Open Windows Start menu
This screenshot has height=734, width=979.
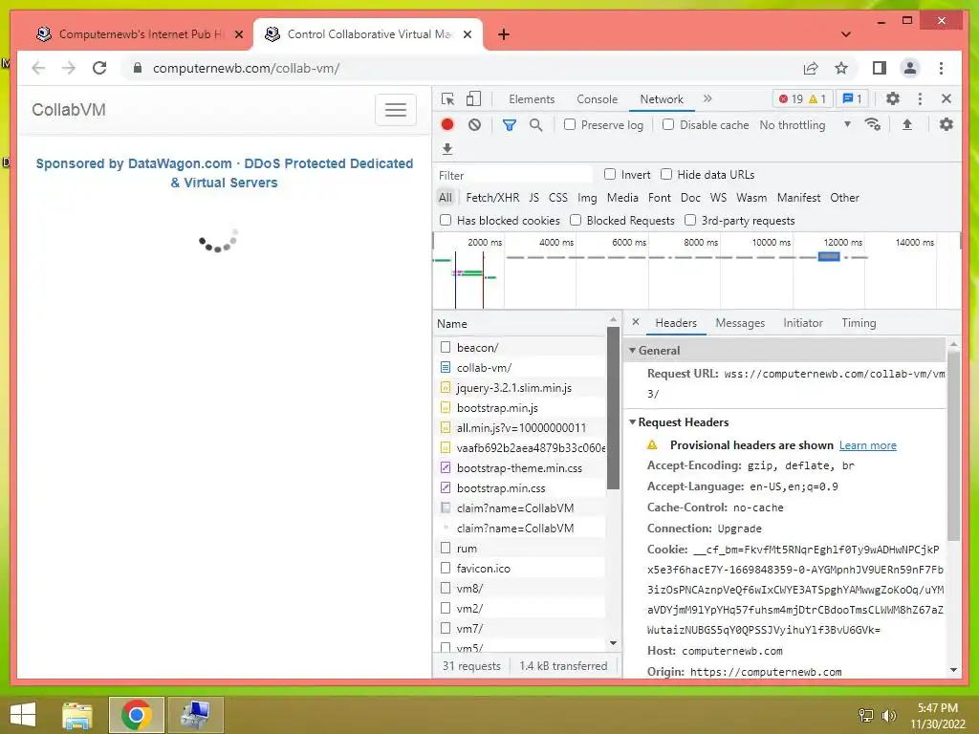coord(23,715)
